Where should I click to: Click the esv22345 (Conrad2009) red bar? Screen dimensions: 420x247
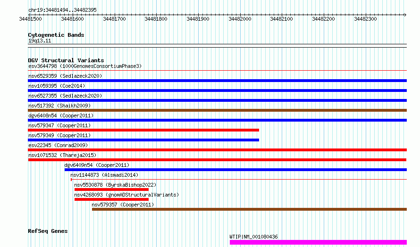(x=217, y=150)
